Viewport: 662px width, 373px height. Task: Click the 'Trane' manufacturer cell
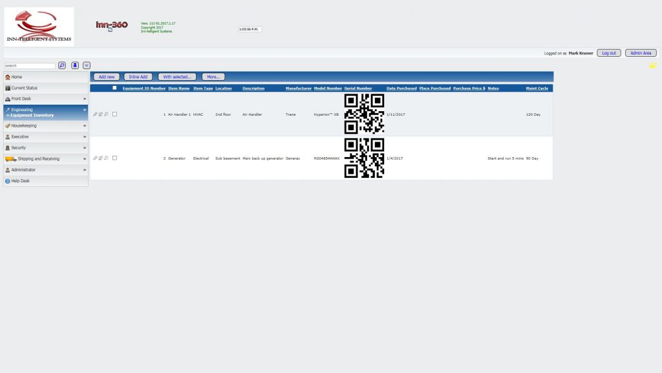coord(290,114)
